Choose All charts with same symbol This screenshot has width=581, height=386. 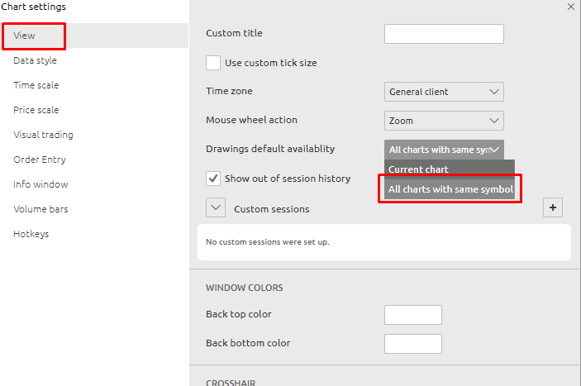(x=450, y=189)
